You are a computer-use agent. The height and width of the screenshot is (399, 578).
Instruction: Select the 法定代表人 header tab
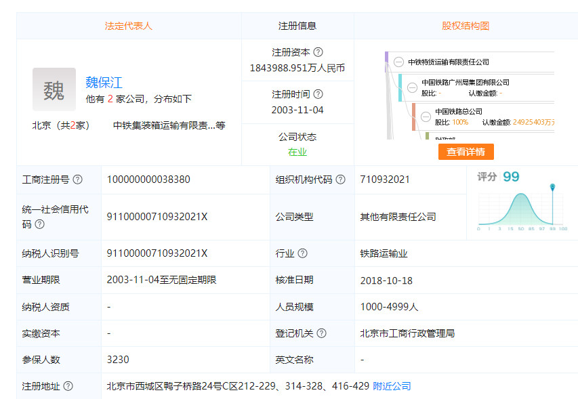pos(128,26)
